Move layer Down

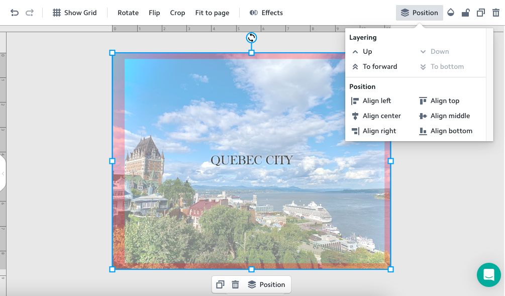(x=435, y=52)
